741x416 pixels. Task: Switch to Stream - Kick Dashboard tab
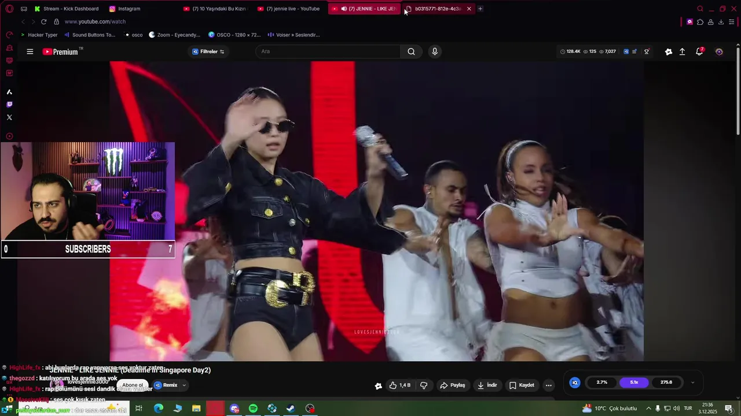coord(67,9)
